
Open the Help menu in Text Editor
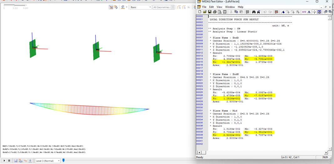point(240,7)
